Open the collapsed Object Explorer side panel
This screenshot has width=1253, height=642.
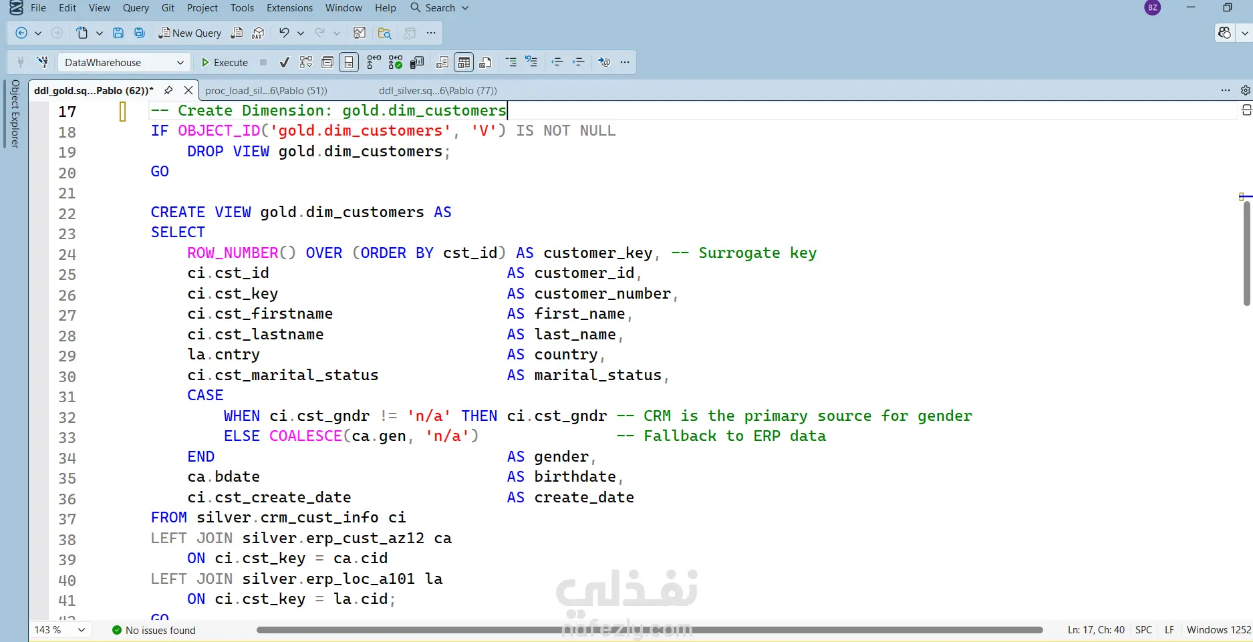[15, 114]
